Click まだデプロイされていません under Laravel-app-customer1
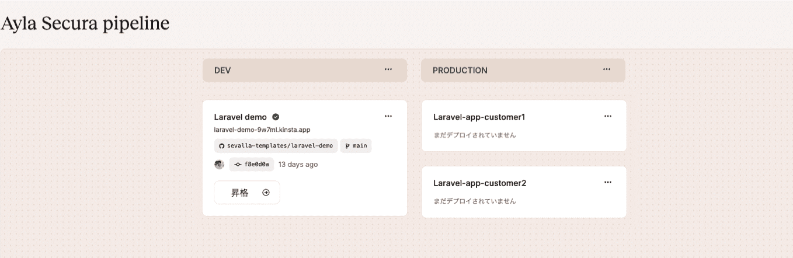 tap(475, 135)
